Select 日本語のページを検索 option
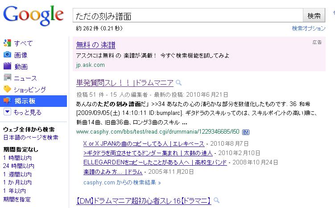Viewport: 335px width, 208px height. 30,138
